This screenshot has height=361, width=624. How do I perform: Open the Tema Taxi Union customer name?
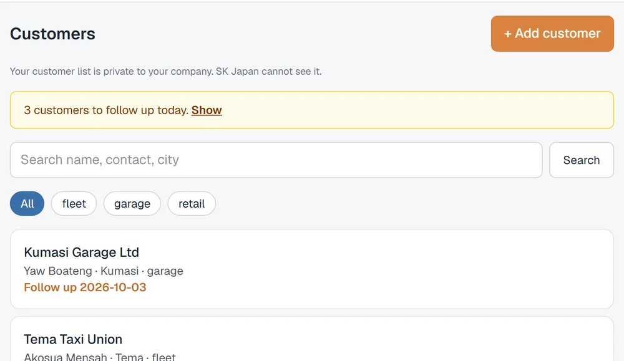click(x=73, y=339)
